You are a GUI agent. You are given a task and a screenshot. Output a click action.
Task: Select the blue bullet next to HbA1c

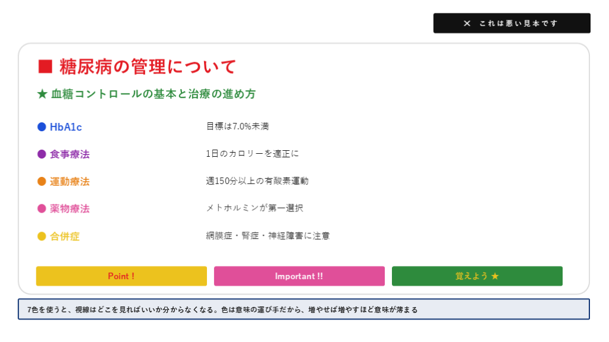pos(42,127)
